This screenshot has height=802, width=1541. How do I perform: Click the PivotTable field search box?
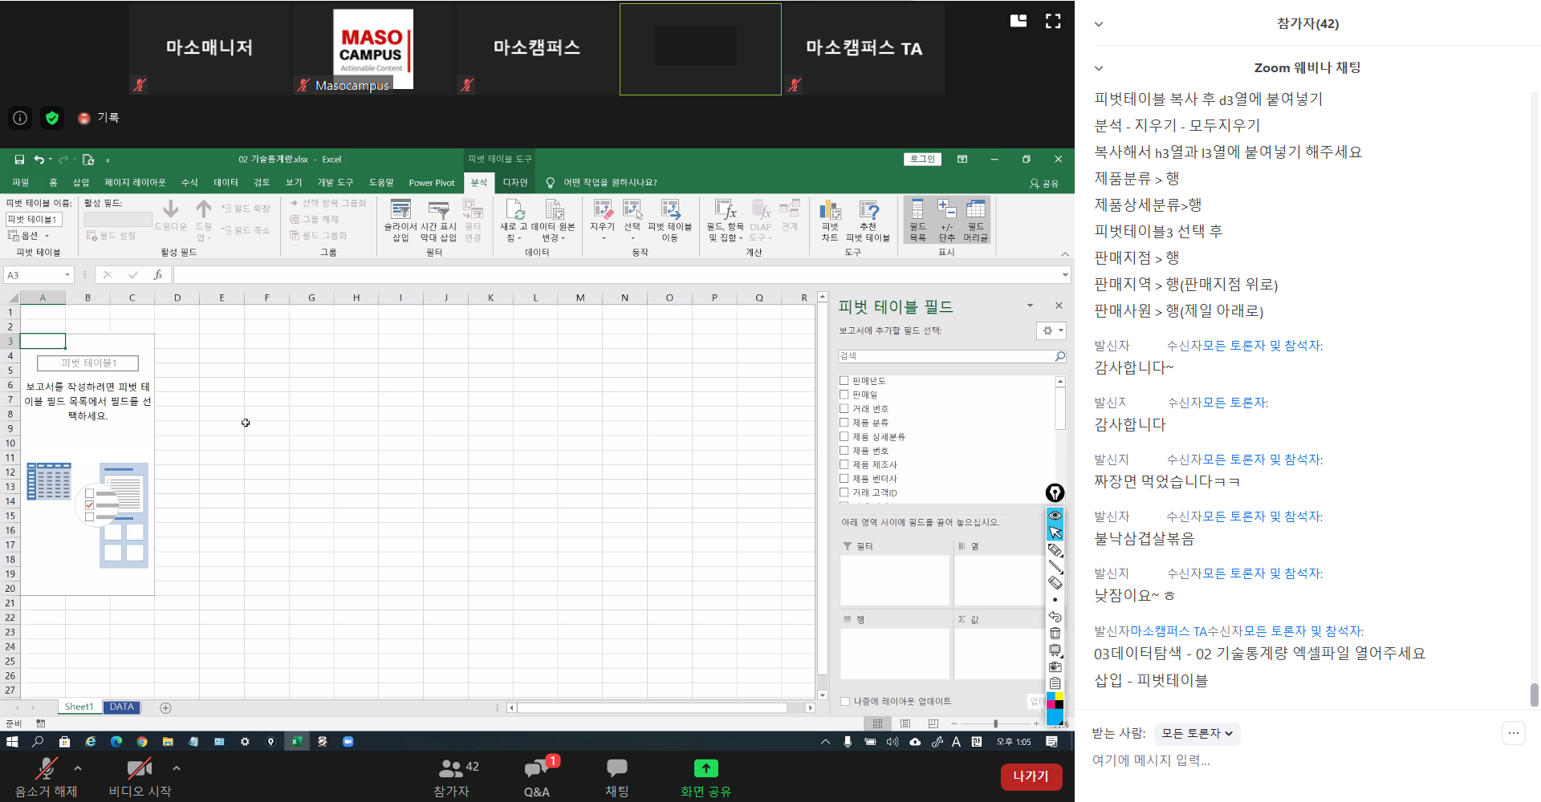click(947, 356)
